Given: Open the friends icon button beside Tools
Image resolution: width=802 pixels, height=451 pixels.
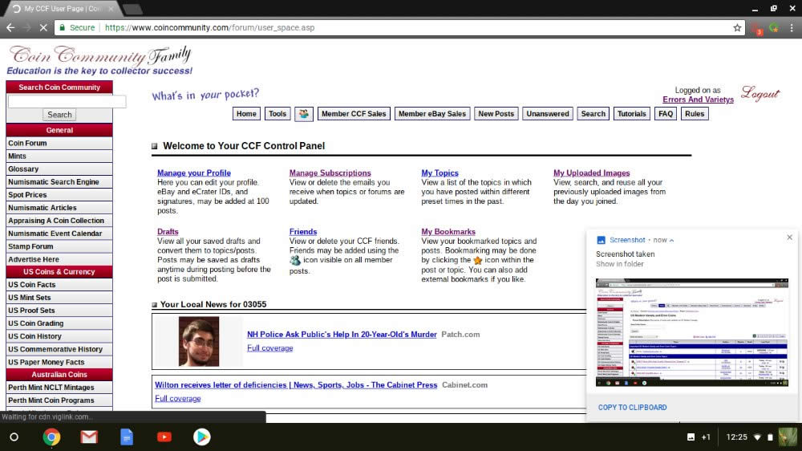Looking at the screenshot, I should 304,114.
